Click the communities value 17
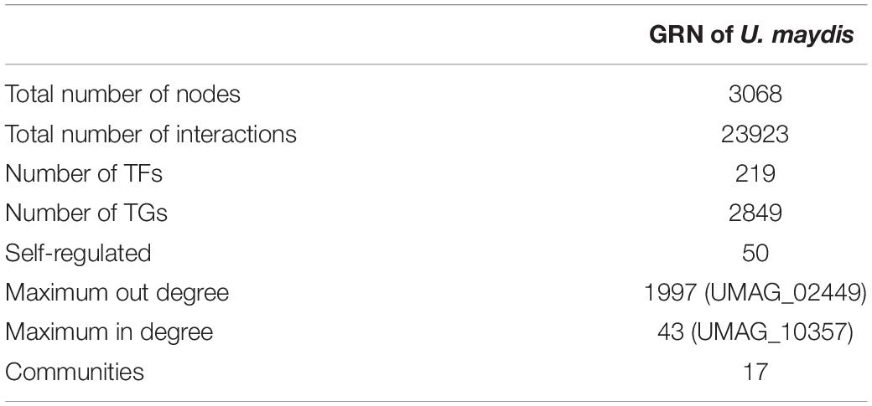 click(x=755, y=373)
